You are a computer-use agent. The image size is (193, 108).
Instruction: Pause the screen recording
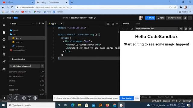click(24, 98)
